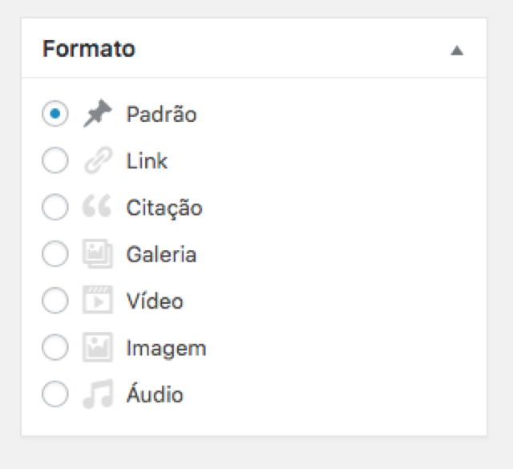The width and height of the screenshot is (513, 469).
Task: Pick the Galeria radio button
Action: coord(55,255)
